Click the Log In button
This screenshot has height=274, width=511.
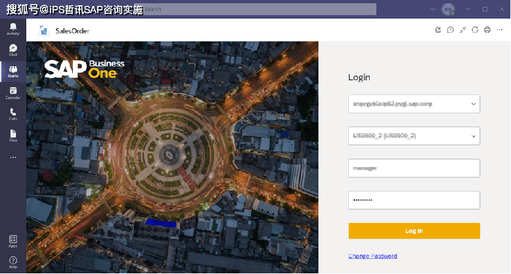414,231
